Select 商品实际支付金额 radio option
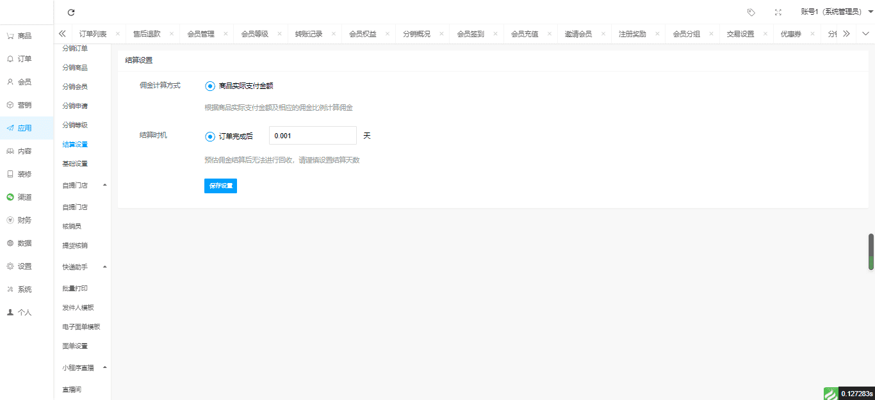 (x=210, y=86)
